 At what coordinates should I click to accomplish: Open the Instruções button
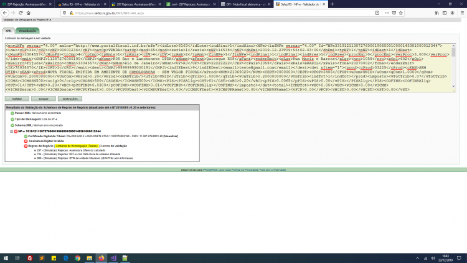coord(70,98)
